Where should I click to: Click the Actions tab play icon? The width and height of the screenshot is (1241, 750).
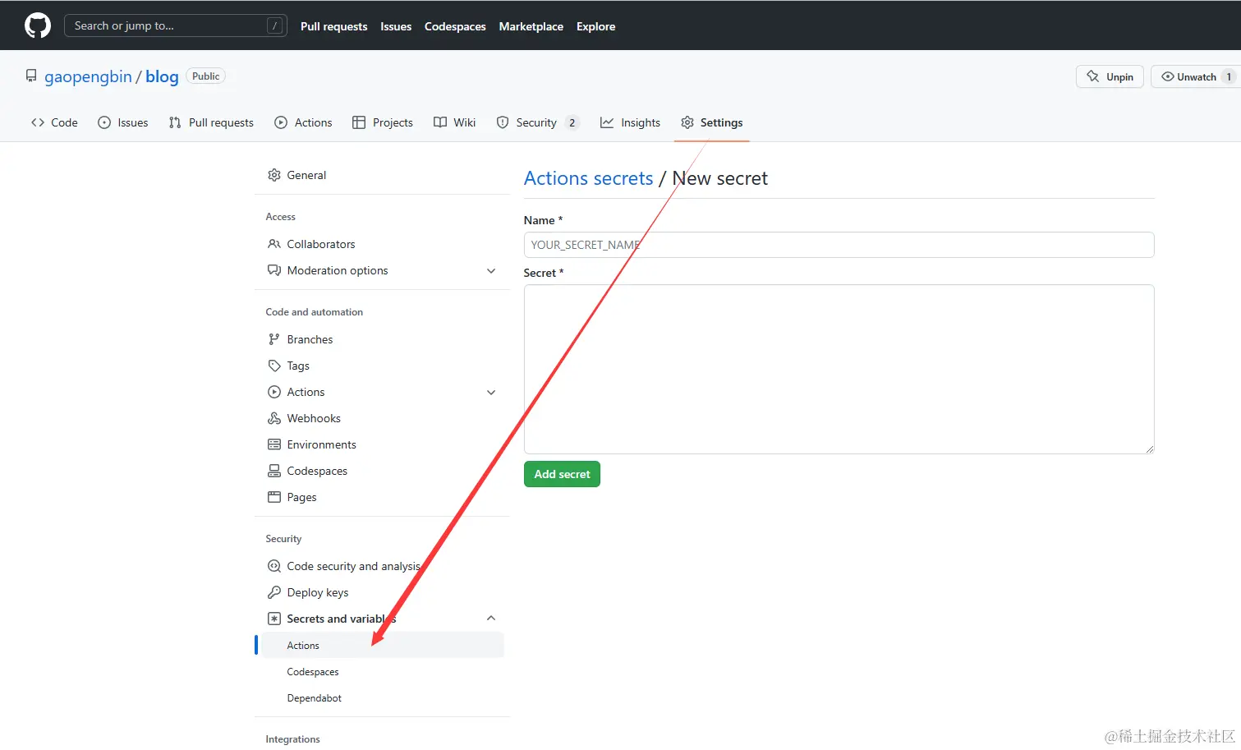click(281, 122)
